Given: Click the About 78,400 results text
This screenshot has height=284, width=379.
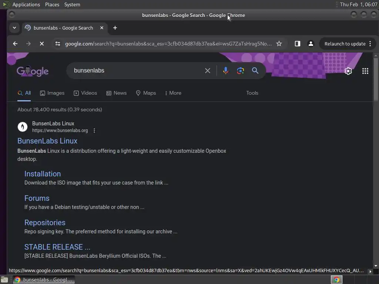Looking at the screenshot, I should pos(60,109).
